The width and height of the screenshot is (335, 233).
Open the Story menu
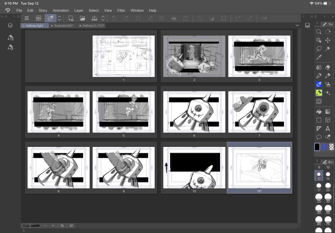click(43, 10)
